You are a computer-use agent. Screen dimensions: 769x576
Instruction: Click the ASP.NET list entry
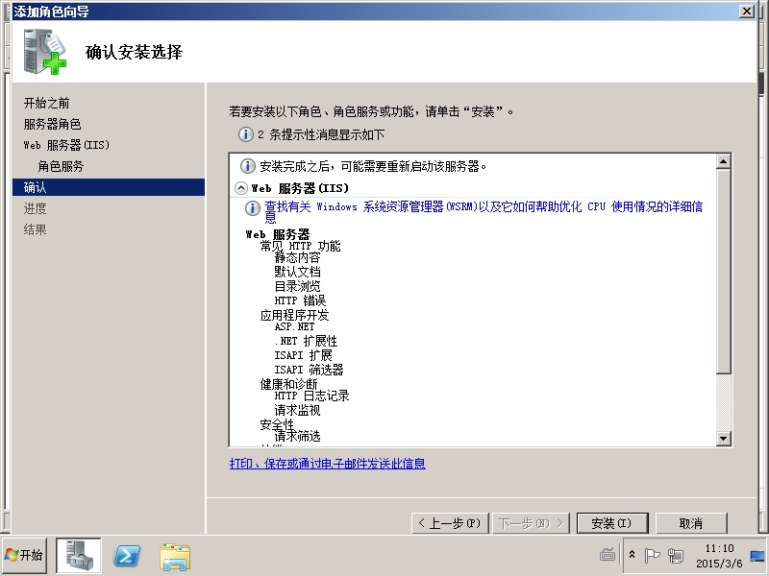pos(294,326)
